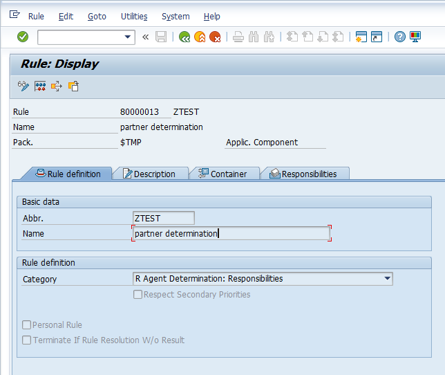The width and height of the screenshot is (445, 375).
Task: Switch to the Rule definition tab
Action: point(68,174)
